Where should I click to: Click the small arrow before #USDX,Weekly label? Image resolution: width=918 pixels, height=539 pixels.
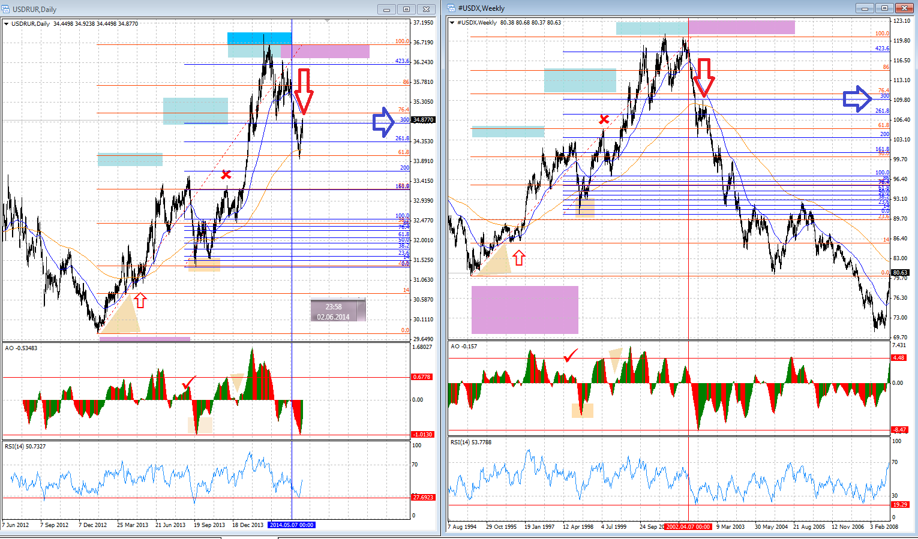click(452, 23)
